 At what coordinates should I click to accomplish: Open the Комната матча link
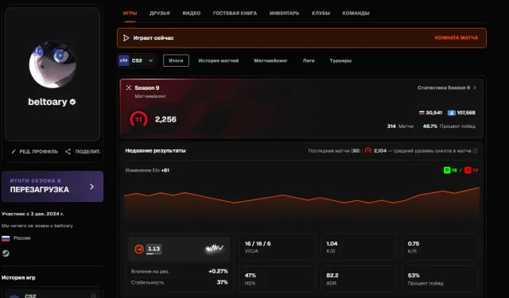pos(456,38)
